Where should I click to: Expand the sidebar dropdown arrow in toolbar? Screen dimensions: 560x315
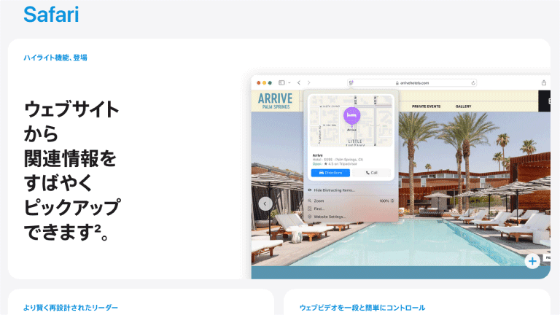(x=289, y=82)
